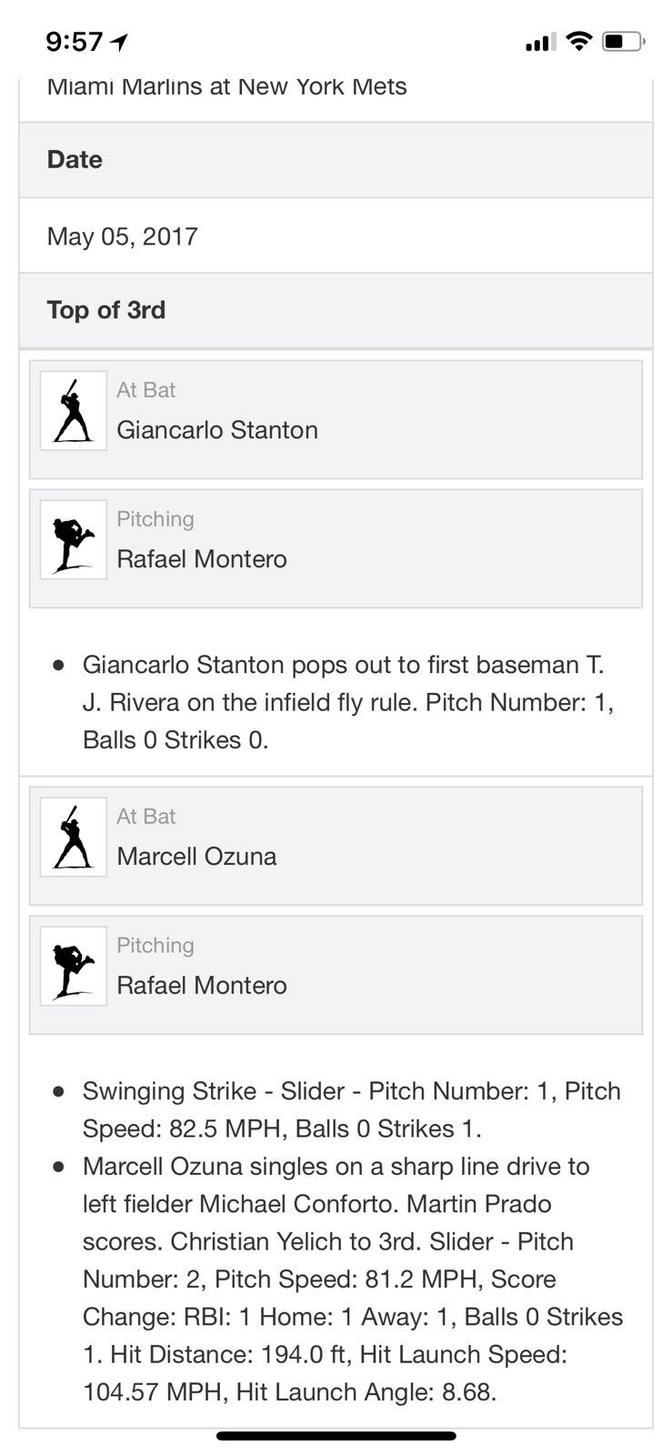Select the Date section header
This screenshot has width=672, height=1455.
(x=75, y=160)
